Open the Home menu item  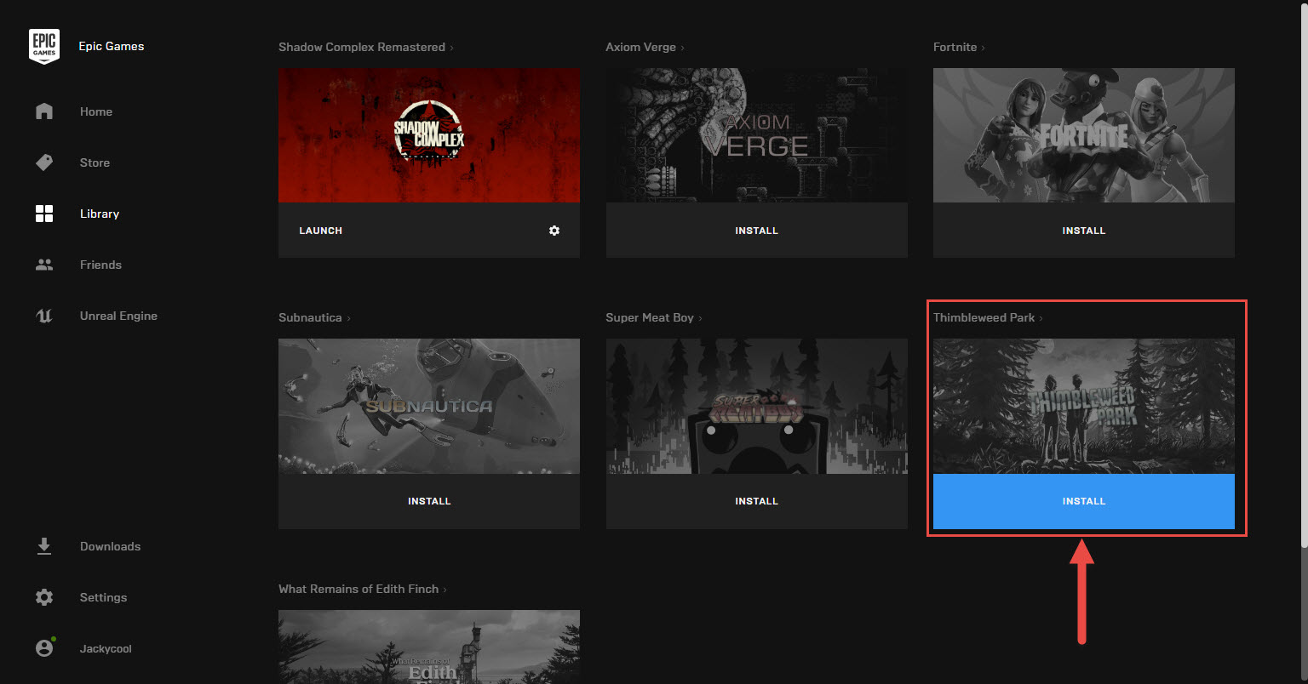click(96, 111)
